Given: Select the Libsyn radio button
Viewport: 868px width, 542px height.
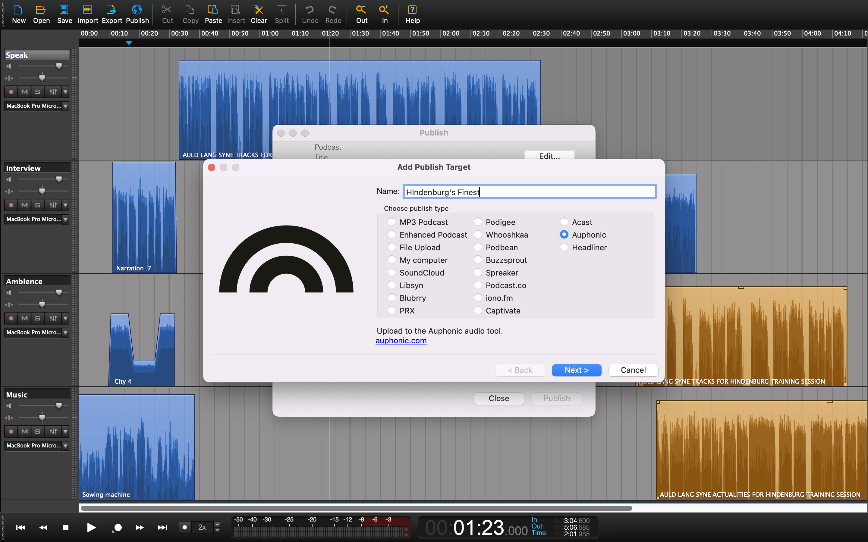Looking at the screenshot, I should tap(392, 285).
